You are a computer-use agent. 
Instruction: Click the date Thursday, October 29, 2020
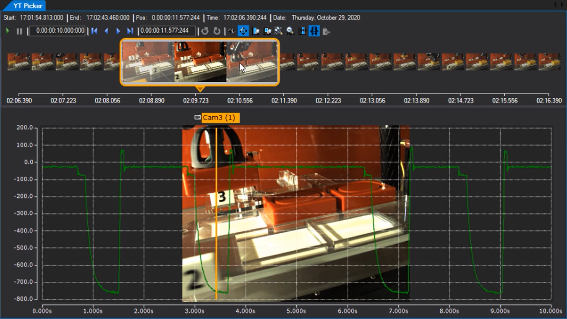[x=326, y=18]
